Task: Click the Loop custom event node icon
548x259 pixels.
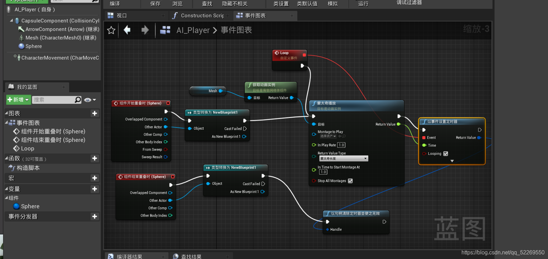Action: [277, 53]
